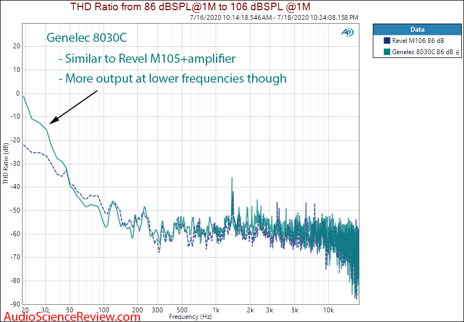464x322 pixels.
Task: Click the '-60' tick on the THD axis
Action: (15, 234)
